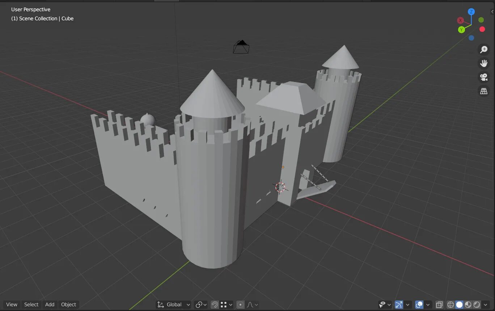Open the snapping options dropdown
The width and height of the screenshot is (495, 311).
[x=227, y=304]
